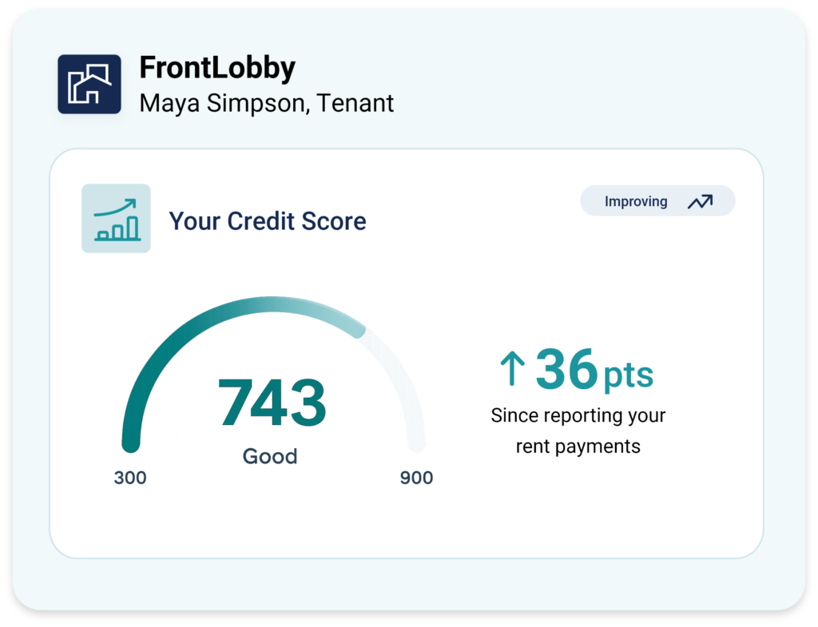Click the 300 minimum gauge label
The image size is (818, 627).
point(130,478)
